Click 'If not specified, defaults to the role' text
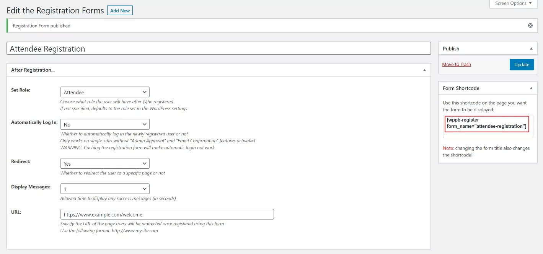This screenshot has height=254, width=543. pos(124,109)
